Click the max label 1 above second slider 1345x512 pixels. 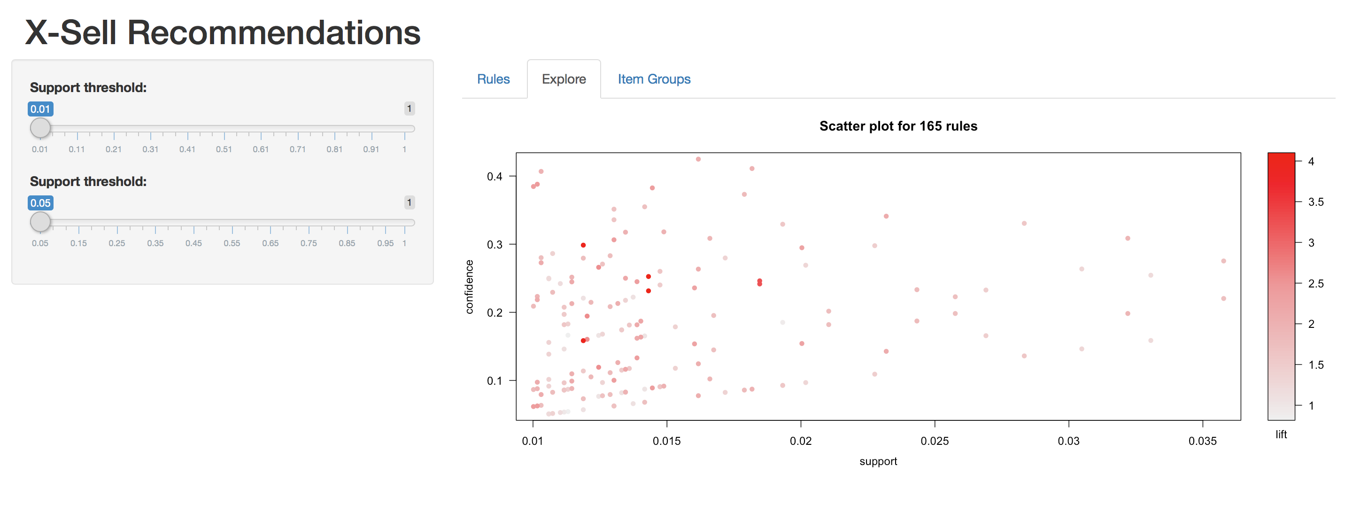[410, 203]
